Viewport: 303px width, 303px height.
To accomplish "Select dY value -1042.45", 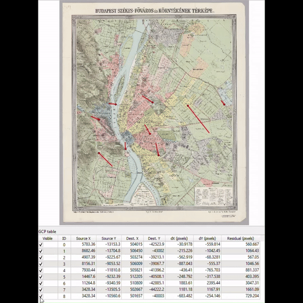I will pos(213,250).
